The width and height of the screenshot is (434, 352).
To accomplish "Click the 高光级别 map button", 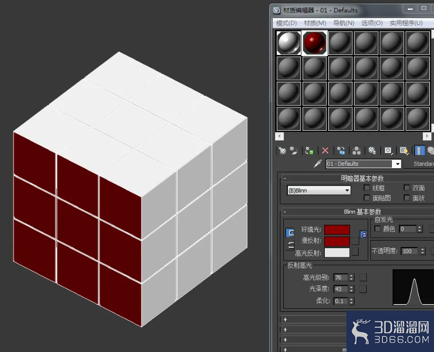I will (363, 277).
